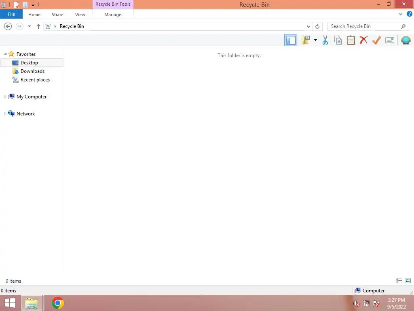
Task: Select the Copy icon in toolbar
Action: [338, 40]
